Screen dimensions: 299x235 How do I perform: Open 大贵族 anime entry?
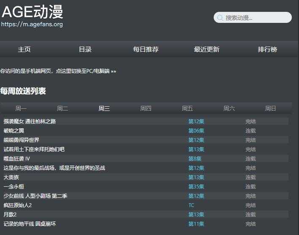11,177
